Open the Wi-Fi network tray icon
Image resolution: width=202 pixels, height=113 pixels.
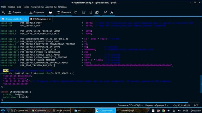tap(169, 110)
